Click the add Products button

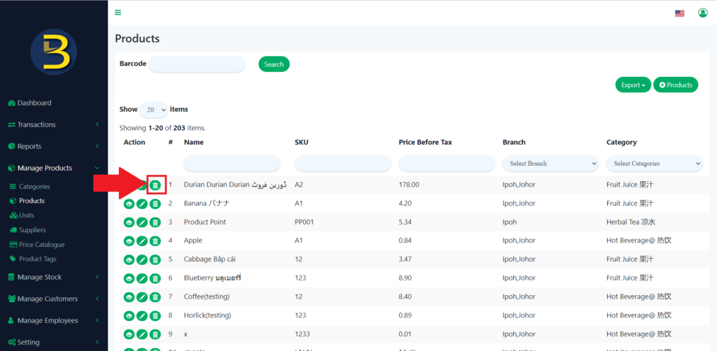pos(675,85)
